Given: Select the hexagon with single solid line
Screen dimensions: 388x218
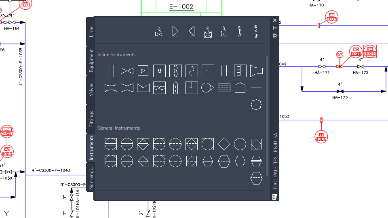Looking at the screenshot, I should tap(208, 161).
